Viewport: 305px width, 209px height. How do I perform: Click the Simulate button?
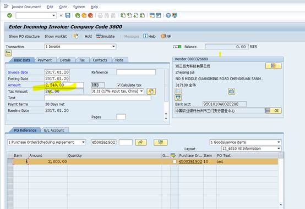105,36
